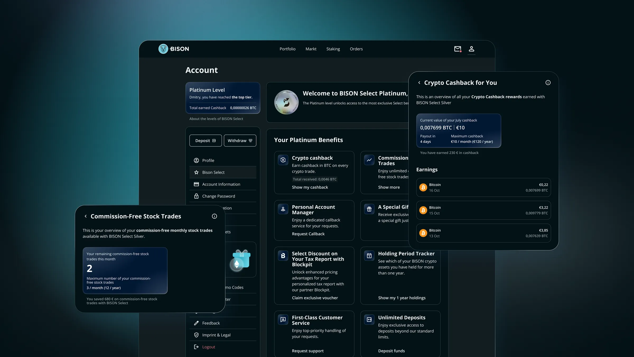Click the Deposit button
The height and width of the screenshot is (357, 634).
(x=206, y=141)
